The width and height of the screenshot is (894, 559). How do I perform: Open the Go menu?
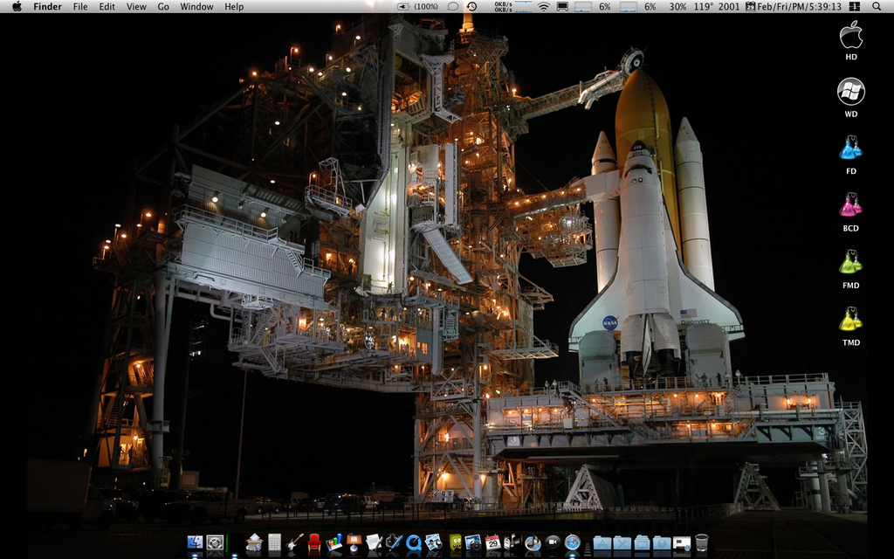tap(163, 6)
